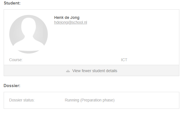Open the hdejong@school.nl email link
This screenshot has height=113, width=183.
(x=71, y=22)
